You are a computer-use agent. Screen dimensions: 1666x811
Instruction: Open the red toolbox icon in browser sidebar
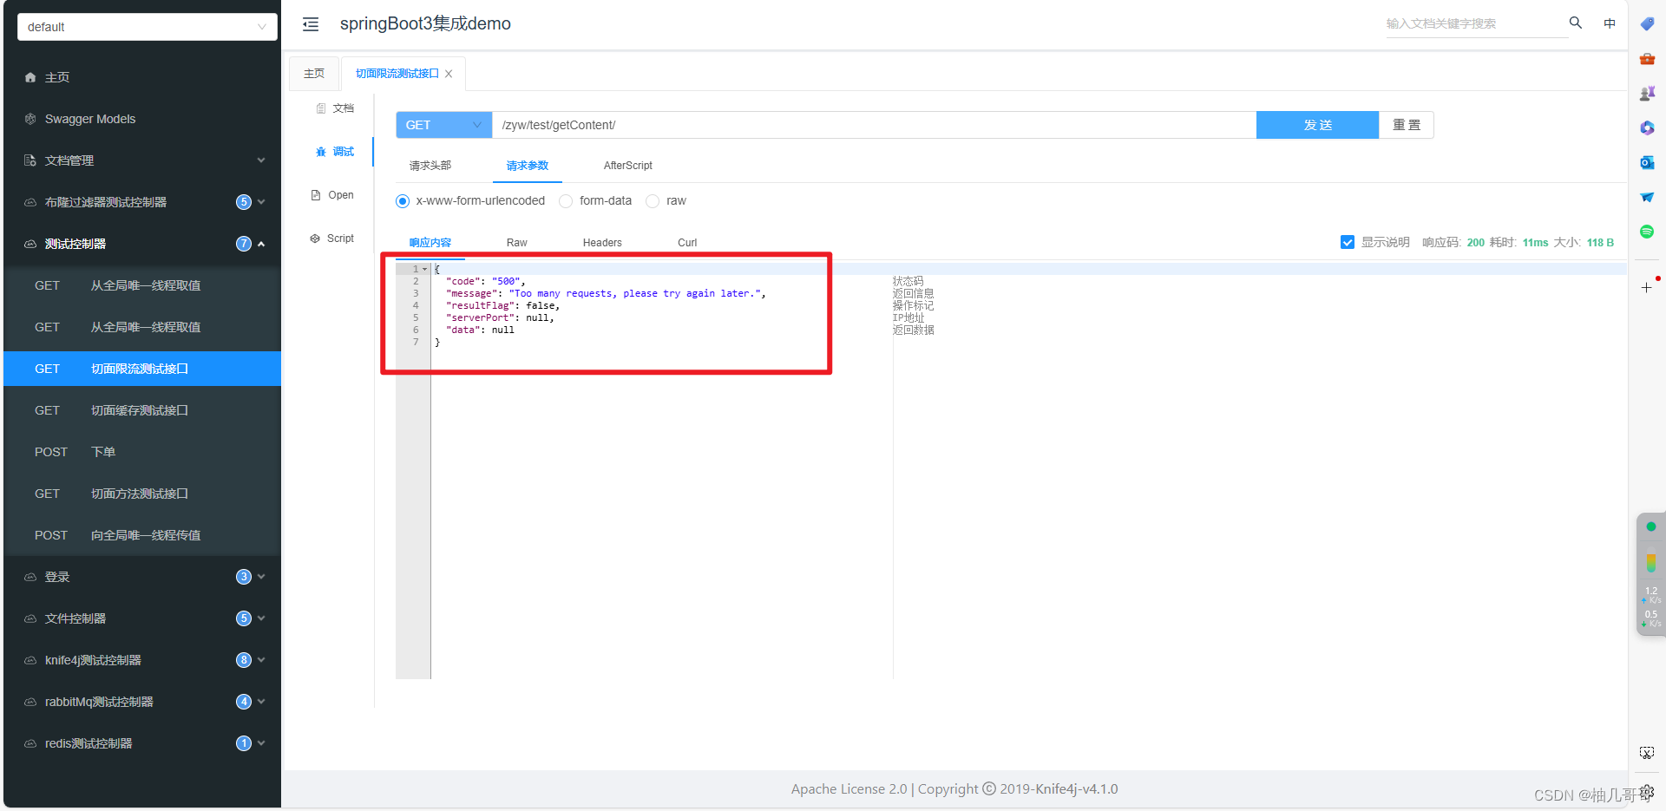coord(1647,59)
